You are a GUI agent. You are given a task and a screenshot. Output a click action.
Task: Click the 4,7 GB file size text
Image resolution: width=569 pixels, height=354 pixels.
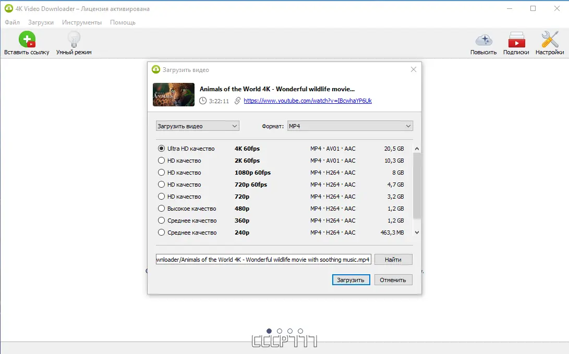[x=395, y=184]
